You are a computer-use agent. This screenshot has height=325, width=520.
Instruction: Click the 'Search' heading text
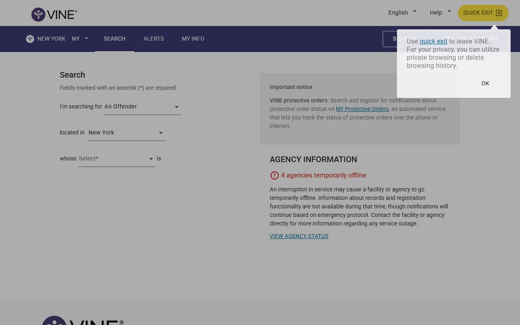[72, 75]
